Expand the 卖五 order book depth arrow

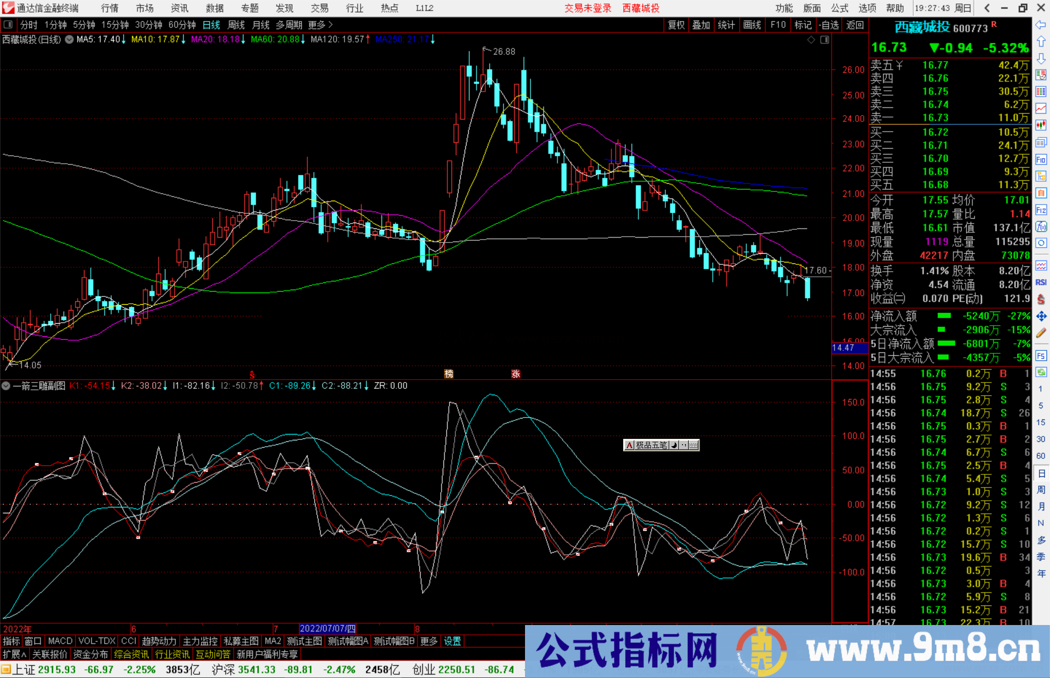click(x=899, y=65)
